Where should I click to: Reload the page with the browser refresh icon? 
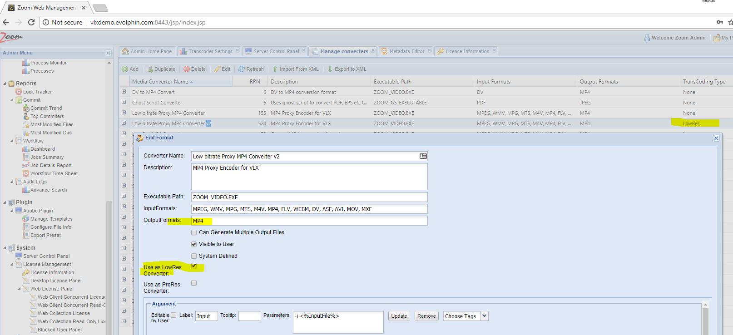(31, 22)
